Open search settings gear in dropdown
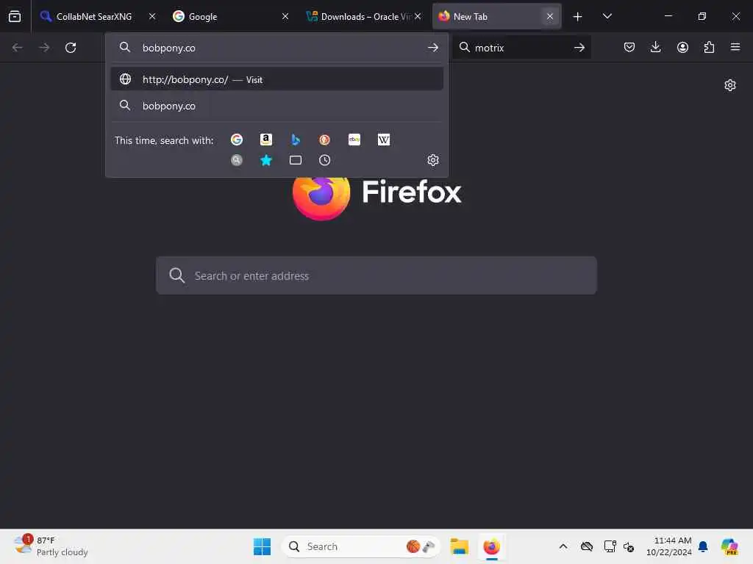Screen dimensions: 753x564 point(433,160)
